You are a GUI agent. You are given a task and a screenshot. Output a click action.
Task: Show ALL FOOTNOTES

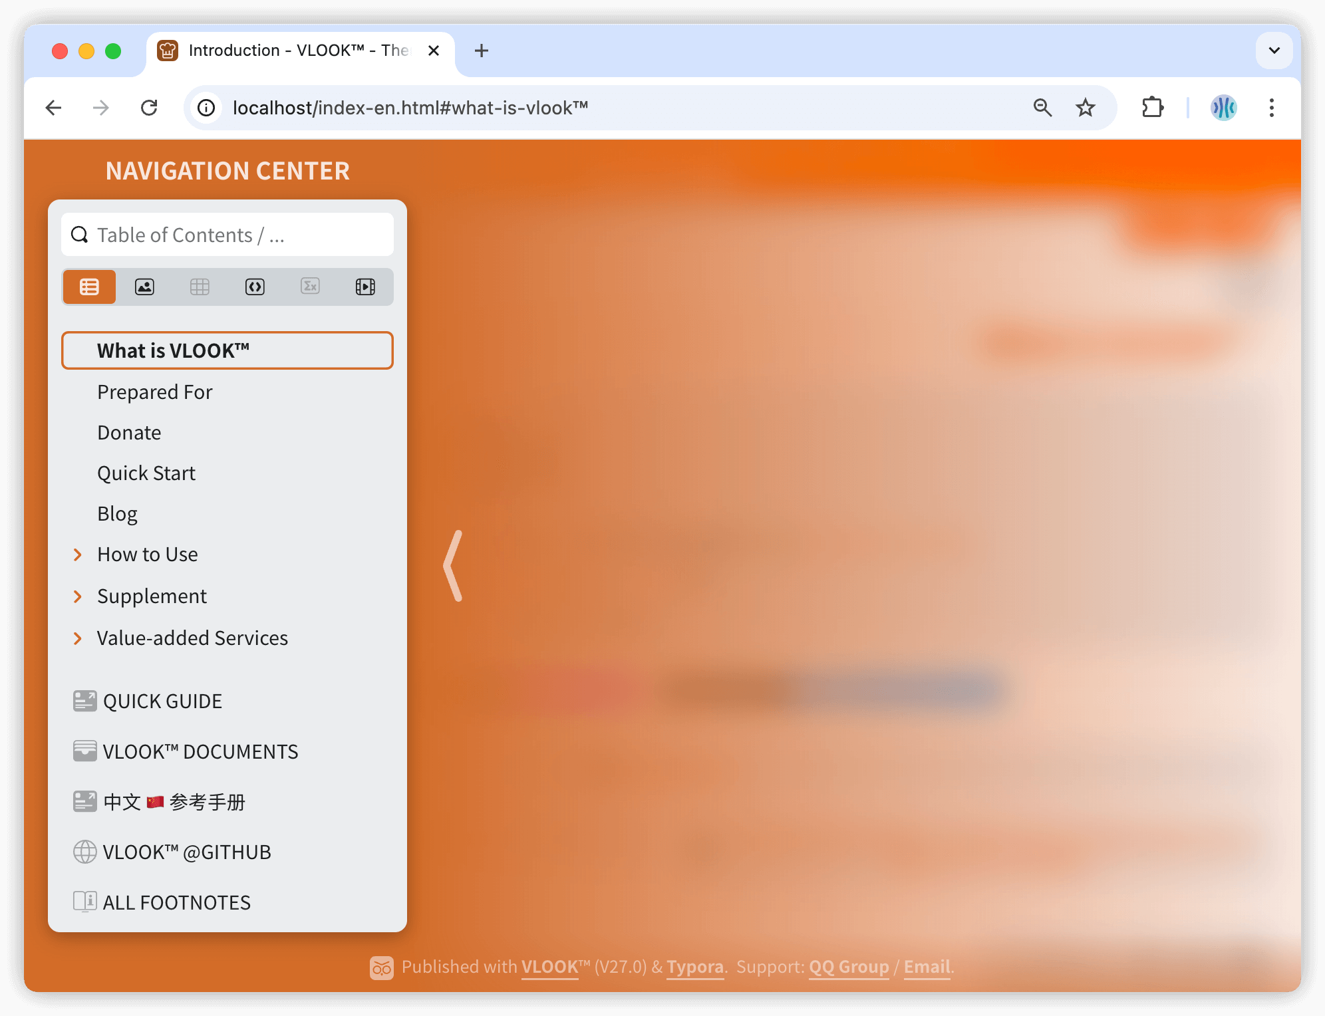(176, 902)
